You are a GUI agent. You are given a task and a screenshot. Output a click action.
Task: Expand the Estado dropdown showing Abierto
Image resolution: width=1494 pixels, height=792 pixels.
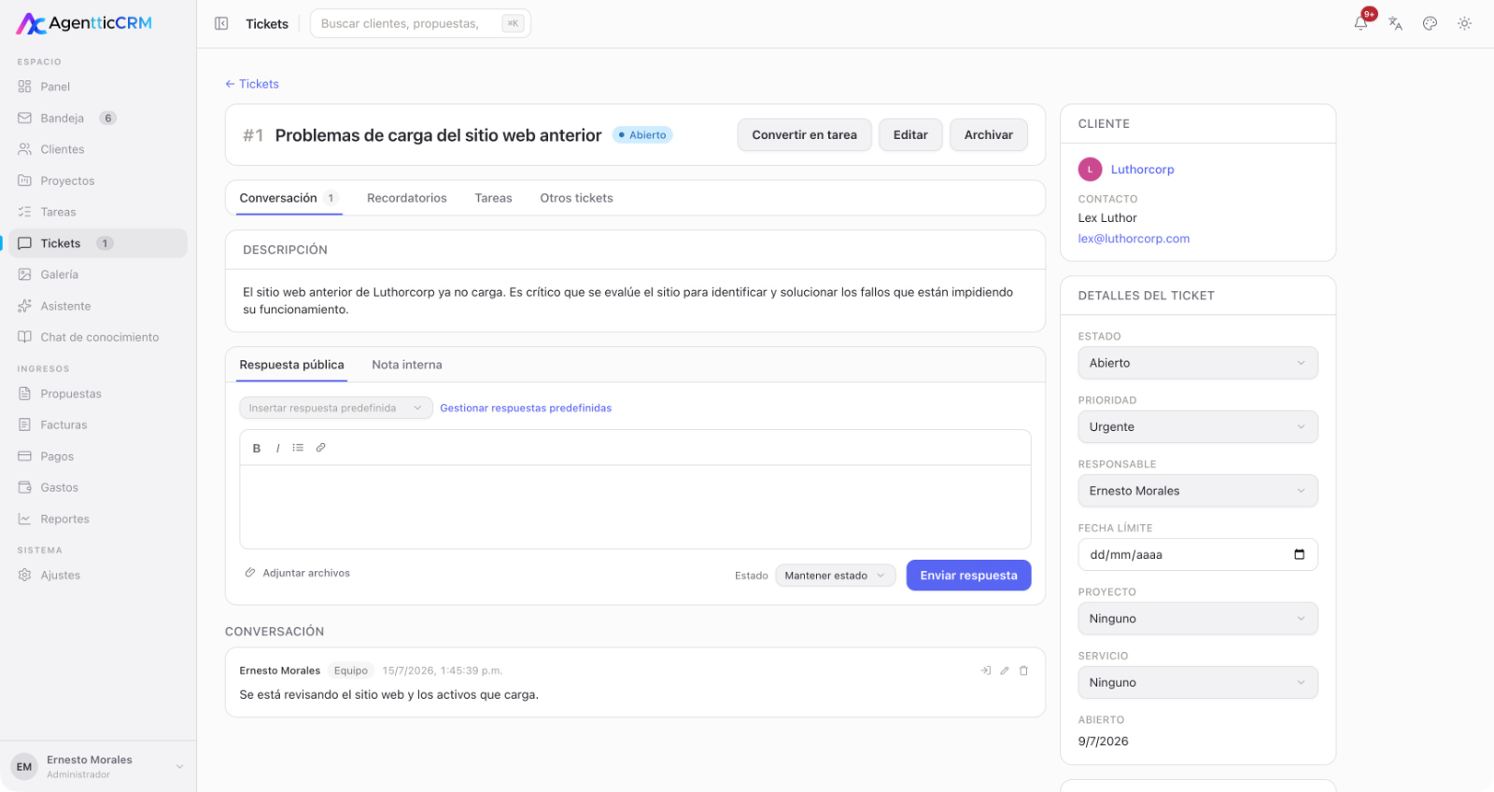(x=1198, y=363)
